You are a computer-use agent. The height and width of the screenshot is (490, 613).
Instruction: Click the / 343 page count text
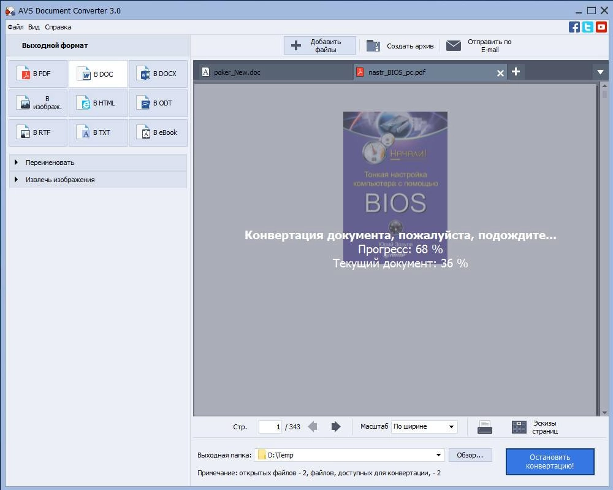pos(293,427)
